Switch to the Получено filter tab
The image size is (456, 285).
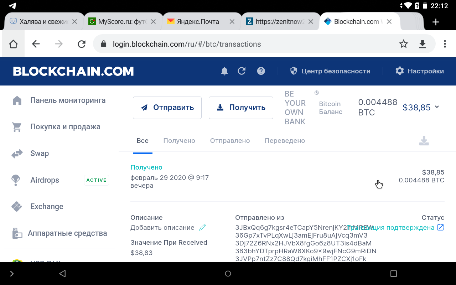click(179, 140)
